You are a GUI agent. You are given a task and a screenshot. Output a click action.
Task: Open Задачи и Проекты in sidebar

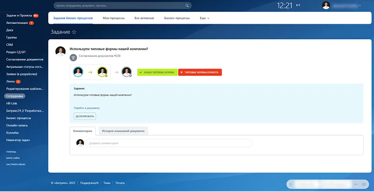pyautogui.click(x=19, y=15)
